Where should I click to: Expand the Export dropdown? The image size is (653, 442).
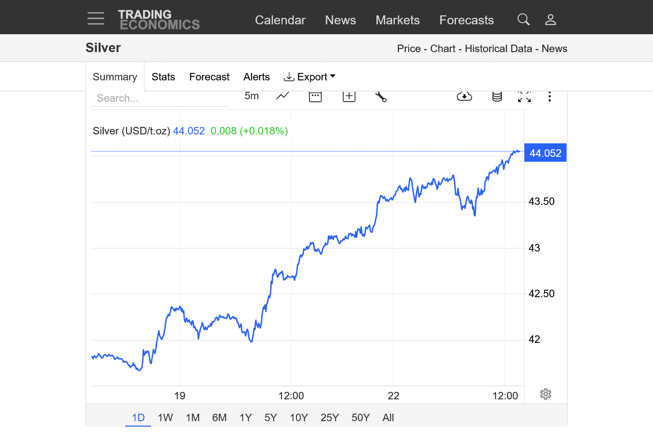coord(310,77)
